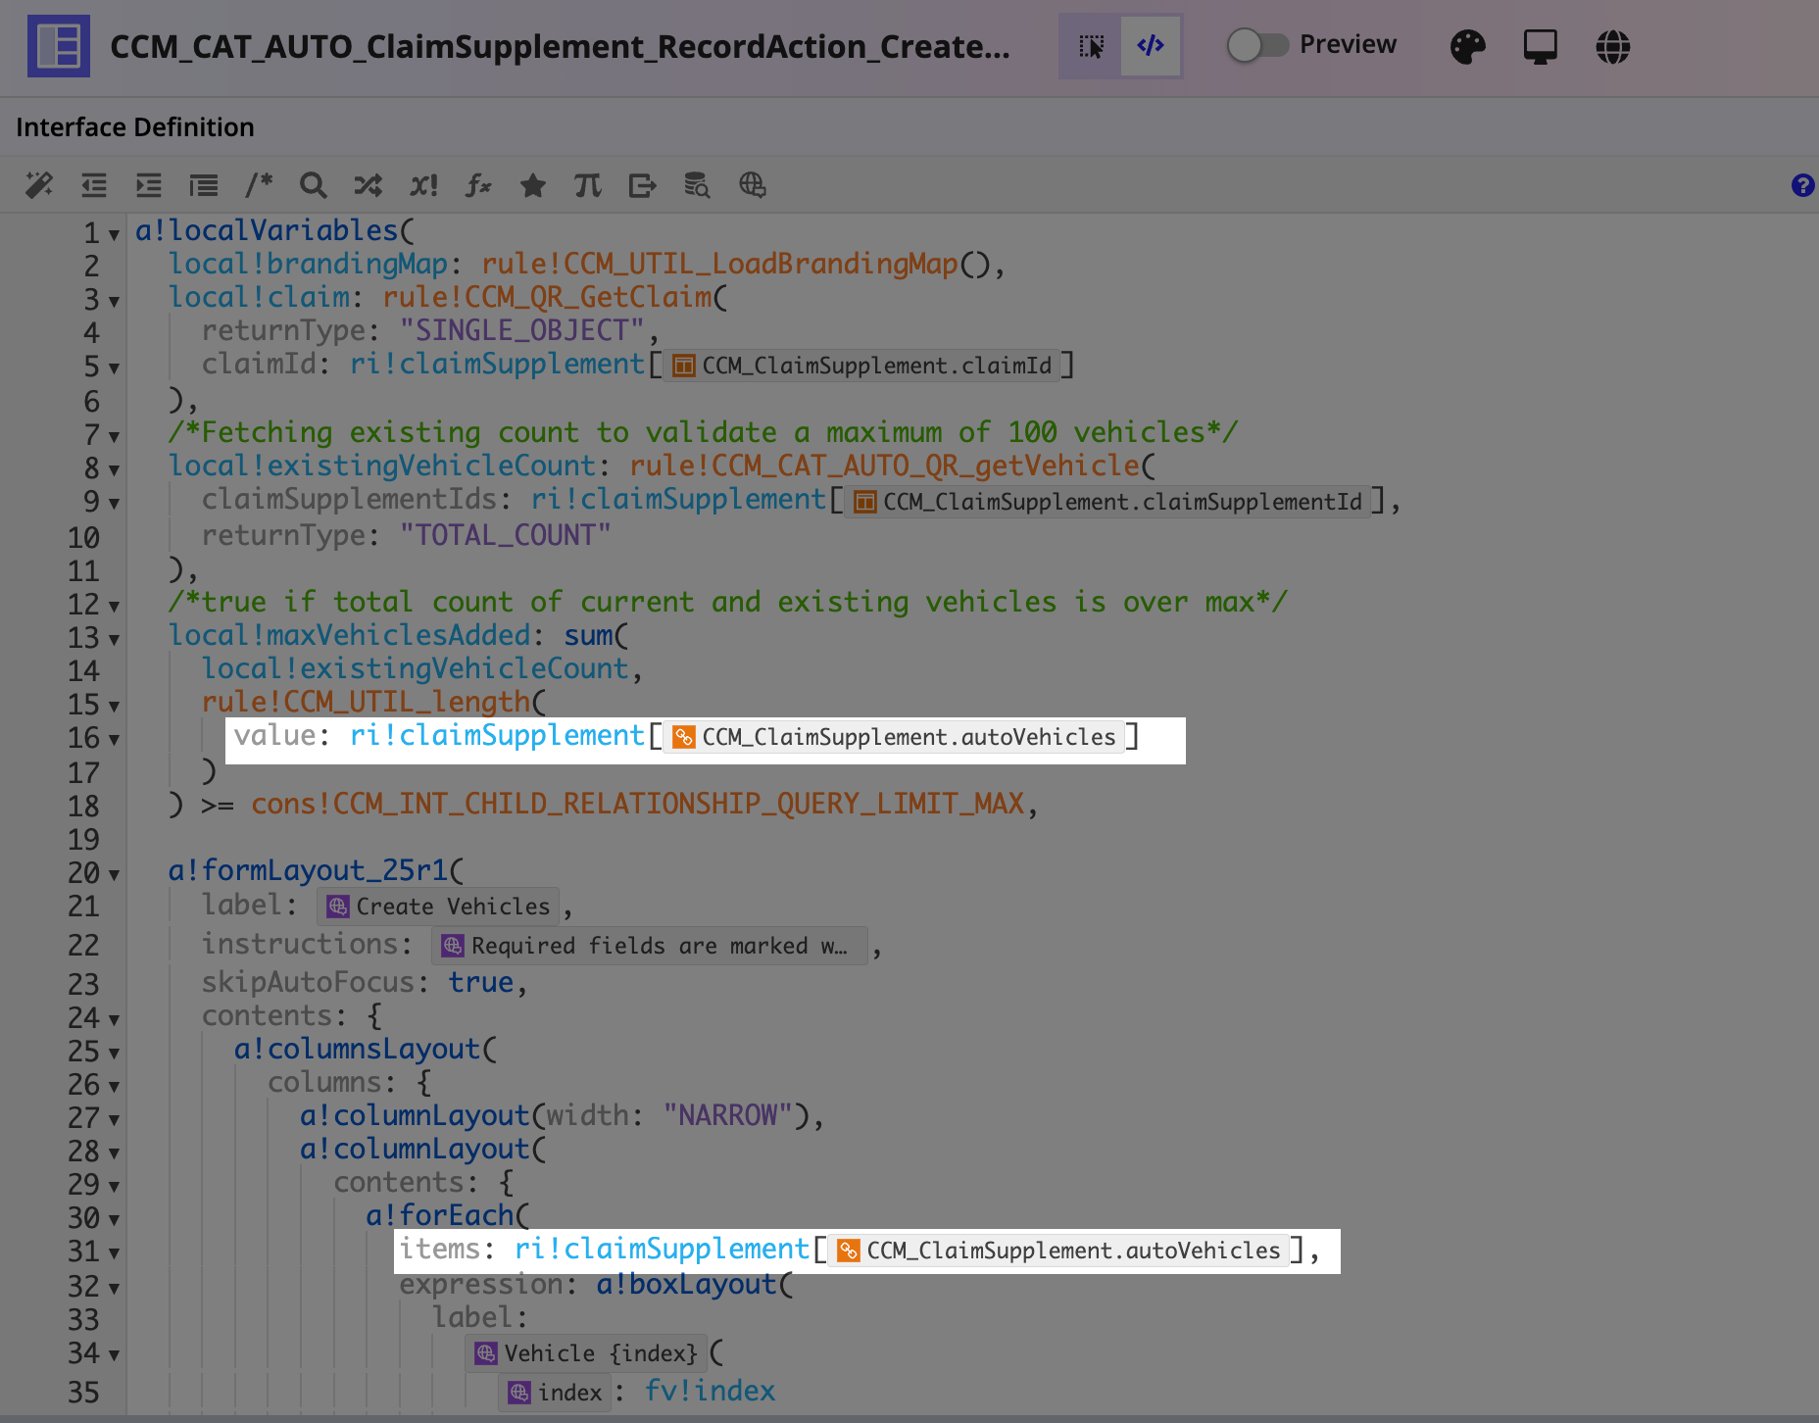Viewport: 1819px width, 1423px height.
Task: Collapse fold arrow at line 13
Action: 115,640
